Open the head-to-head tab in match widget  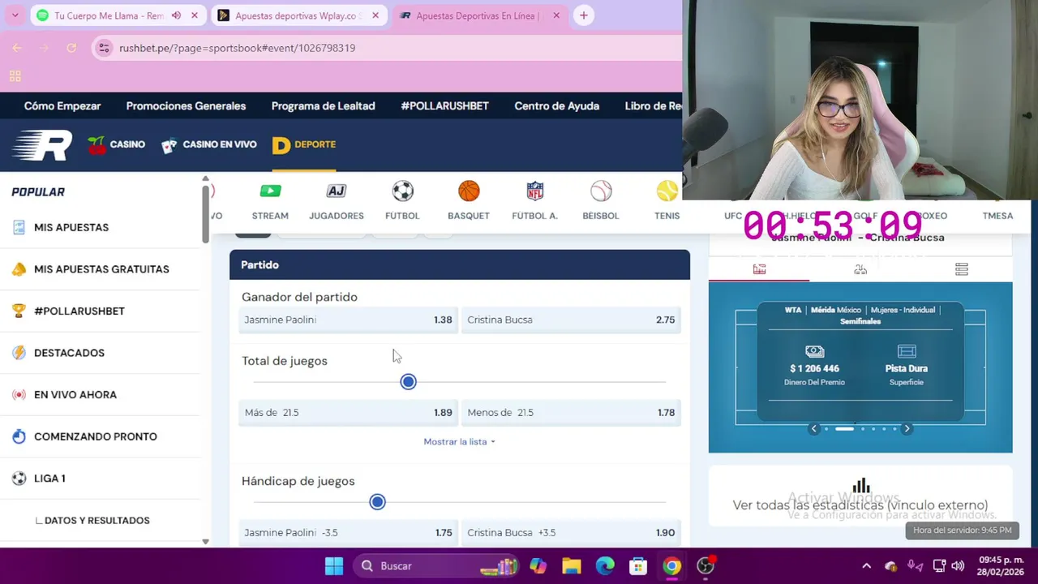pyautogui.click(x=860, y=269)
